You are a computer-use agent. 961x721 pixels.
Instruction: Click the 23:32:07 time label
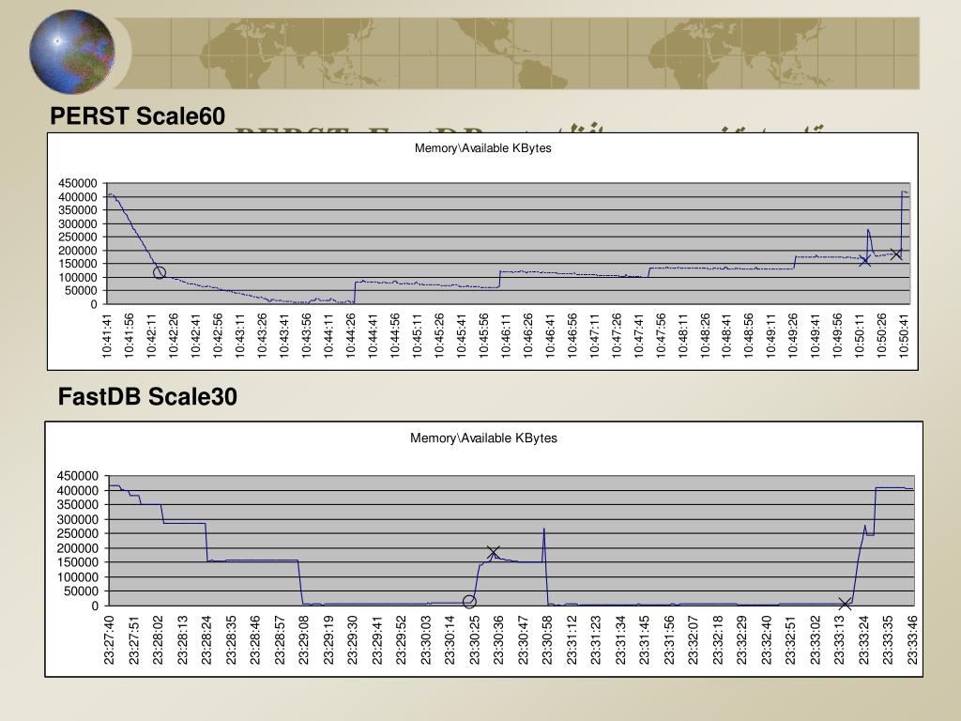pos(694,640)
